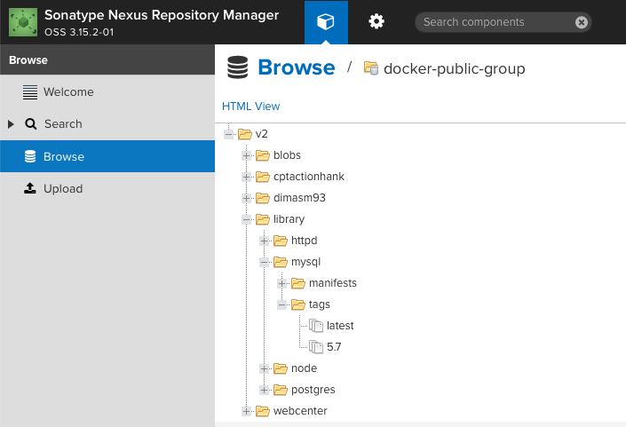Viewport: 626px width, 427px height.
Task: Expand the postgres folder
Action: 264,390
